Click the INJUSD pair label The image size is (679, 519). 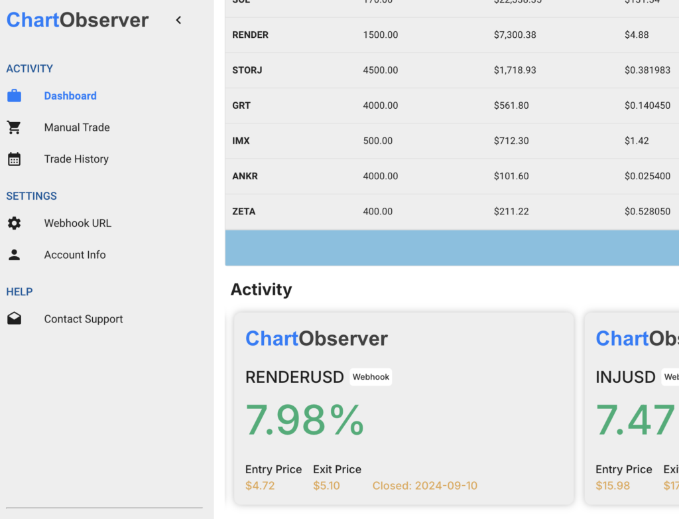pyautogui.click(x=625, y=377)
